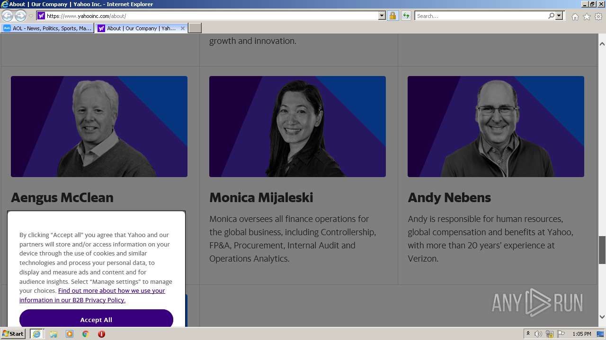606x340 pixels.
Task: Launch Windows Media Player from taskbar
Action: 70,334
